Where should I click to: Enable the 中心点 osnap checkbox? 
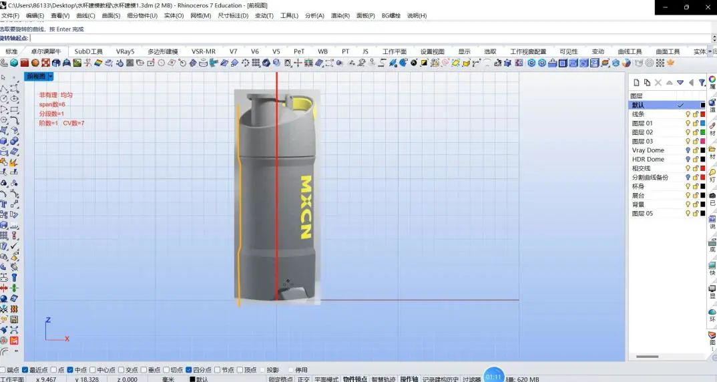tap(93, 370)
